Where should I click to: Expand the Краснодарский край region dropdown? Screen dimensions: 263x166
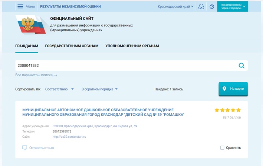pyautogui.click(x=175, y=7)
